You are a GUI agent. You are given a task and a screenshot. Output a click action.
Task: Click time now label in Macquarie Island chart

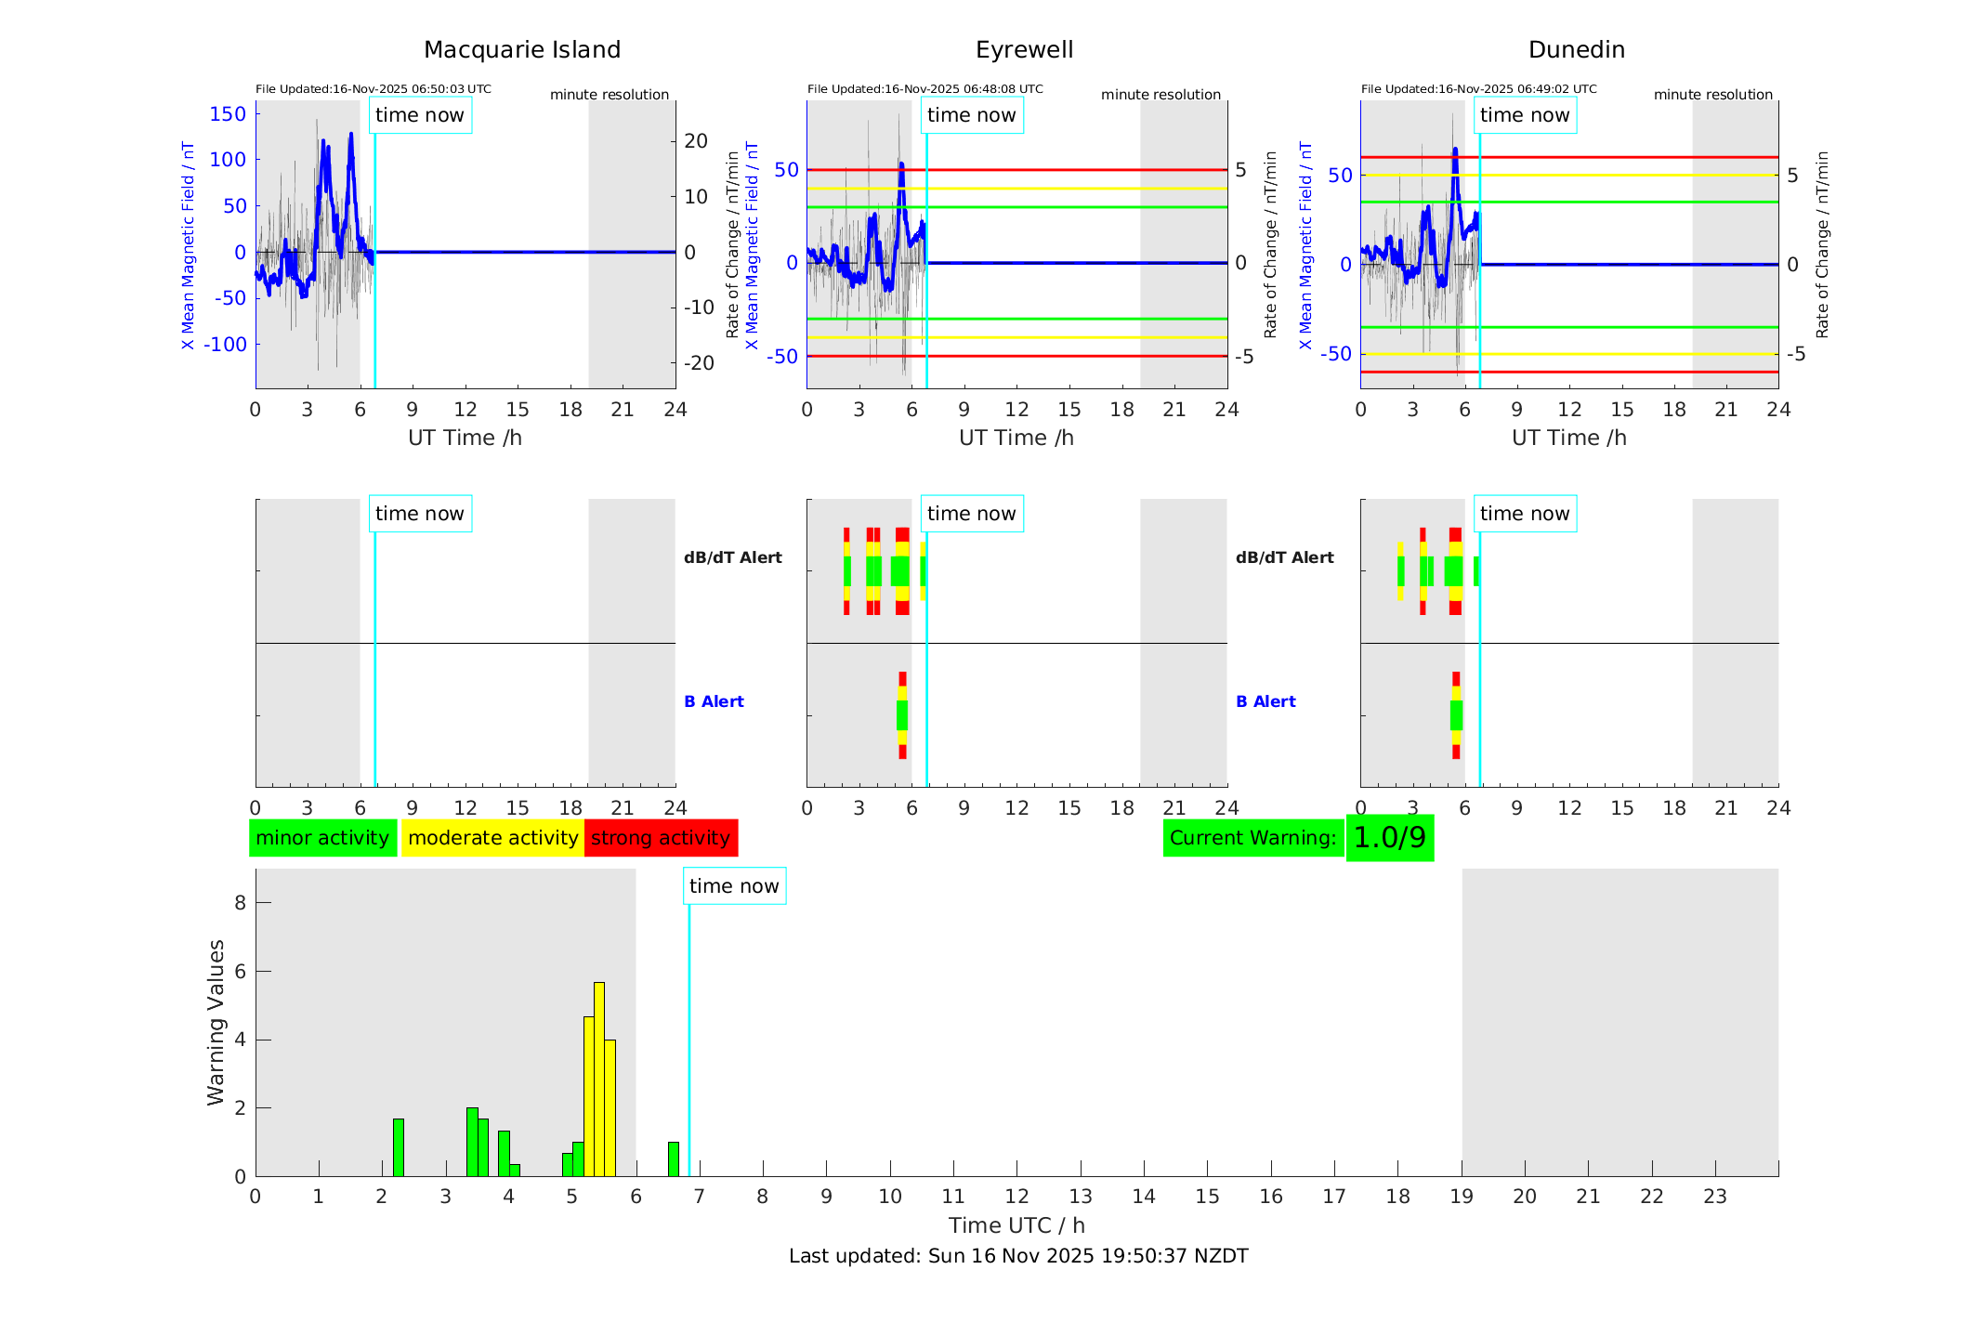[420, 115]
